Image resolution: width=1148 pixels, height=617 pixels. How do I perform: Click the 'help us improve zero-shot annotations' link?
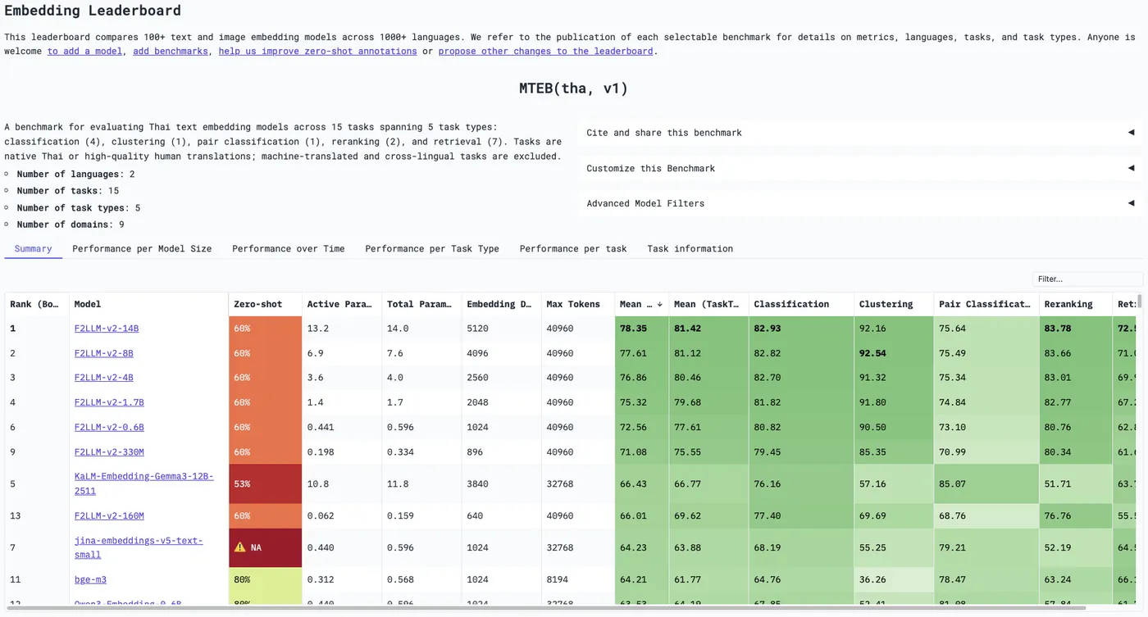(x=317, y=51)
